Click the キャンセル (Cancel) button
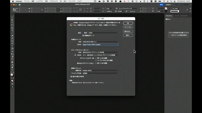The height and width of the screenshot is (113, 202). pyautogui.click(x=128, y=27)
